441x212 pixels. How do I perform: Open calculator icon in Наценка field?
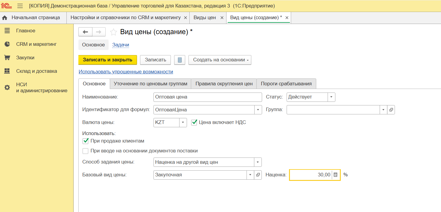click(336, 175)
